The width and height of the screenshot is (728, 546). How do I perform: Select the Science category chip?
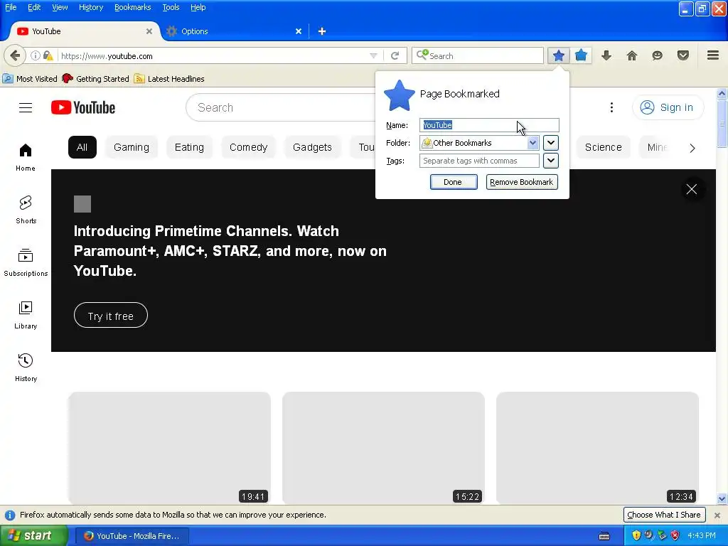pos(603,147)
